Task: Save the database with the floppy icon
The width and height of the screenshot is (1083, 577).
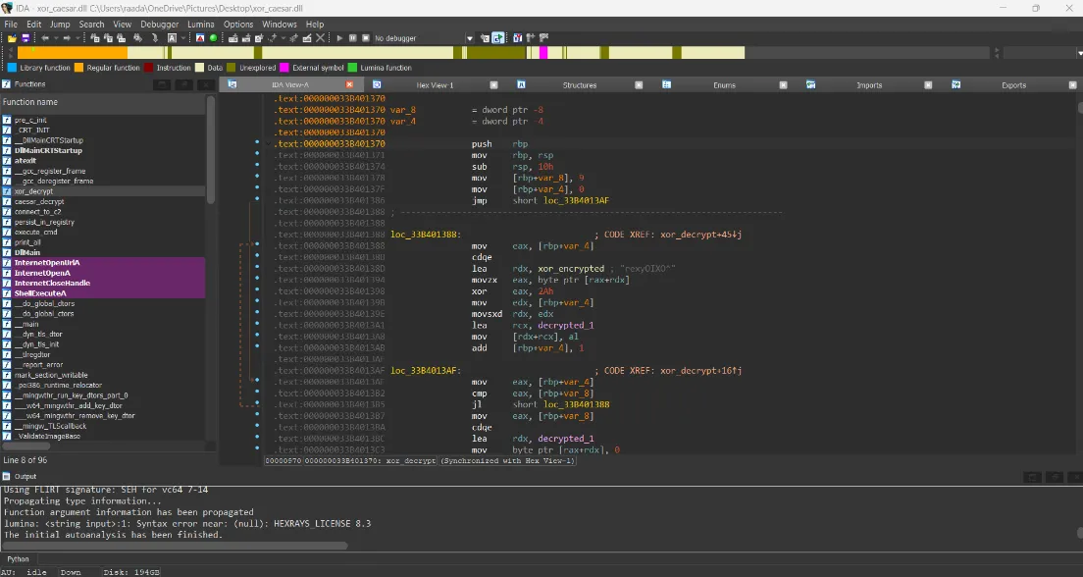Action: pos(26,38)
